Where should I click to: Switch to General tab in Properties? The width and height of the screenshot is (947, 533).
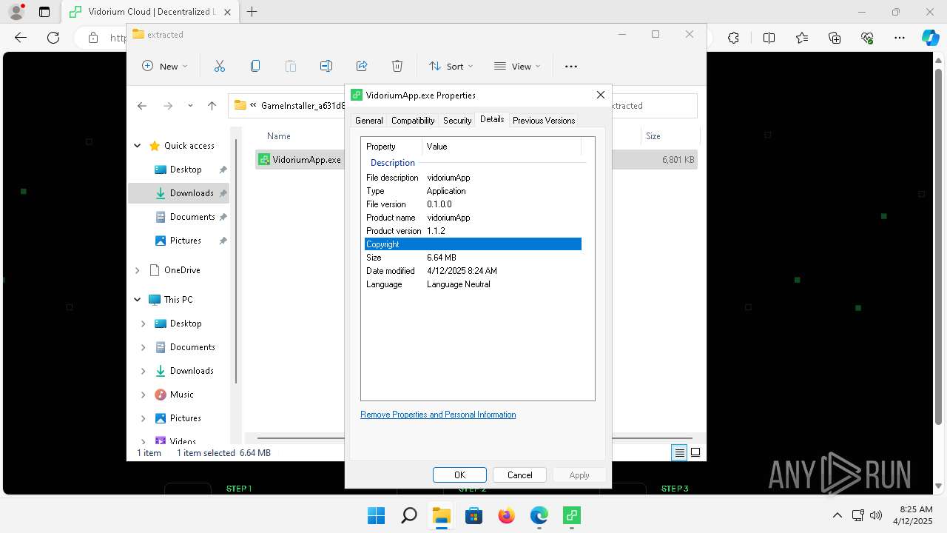click(x=368, y=121)
